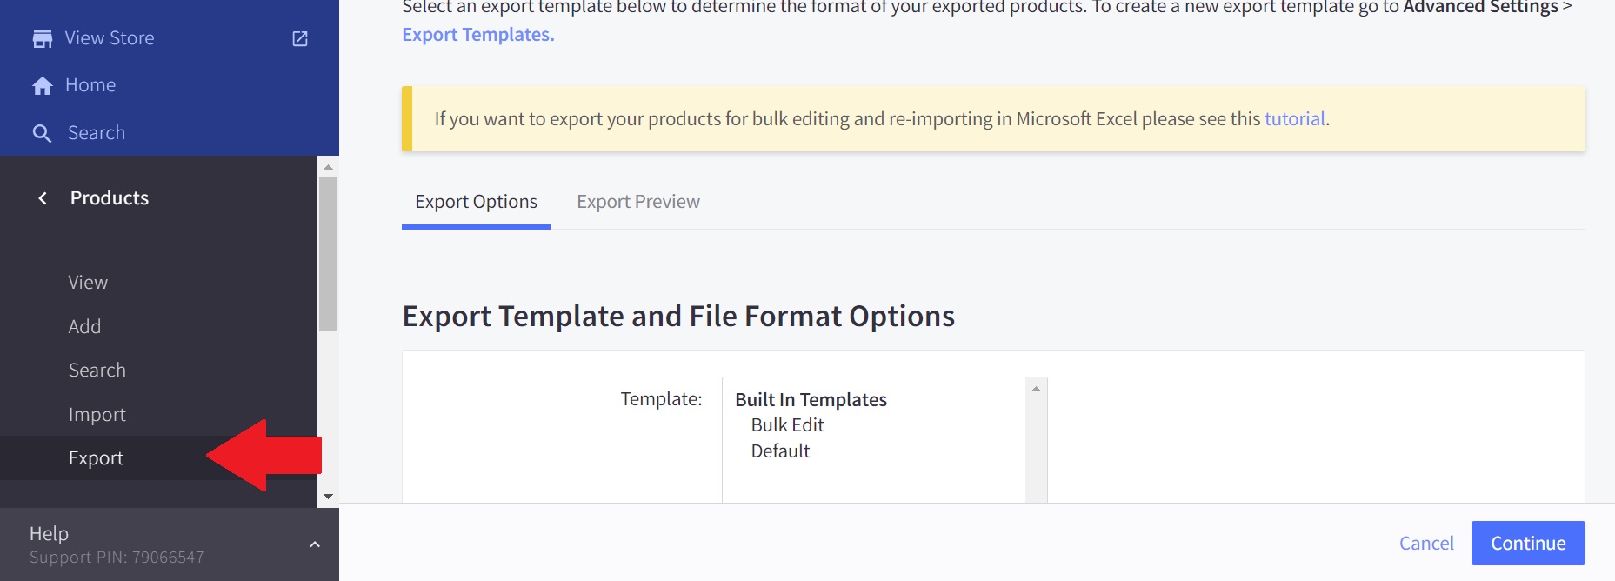Choose Default template in list
This screenshot has width=1615, height=581.
click(780, 451)
